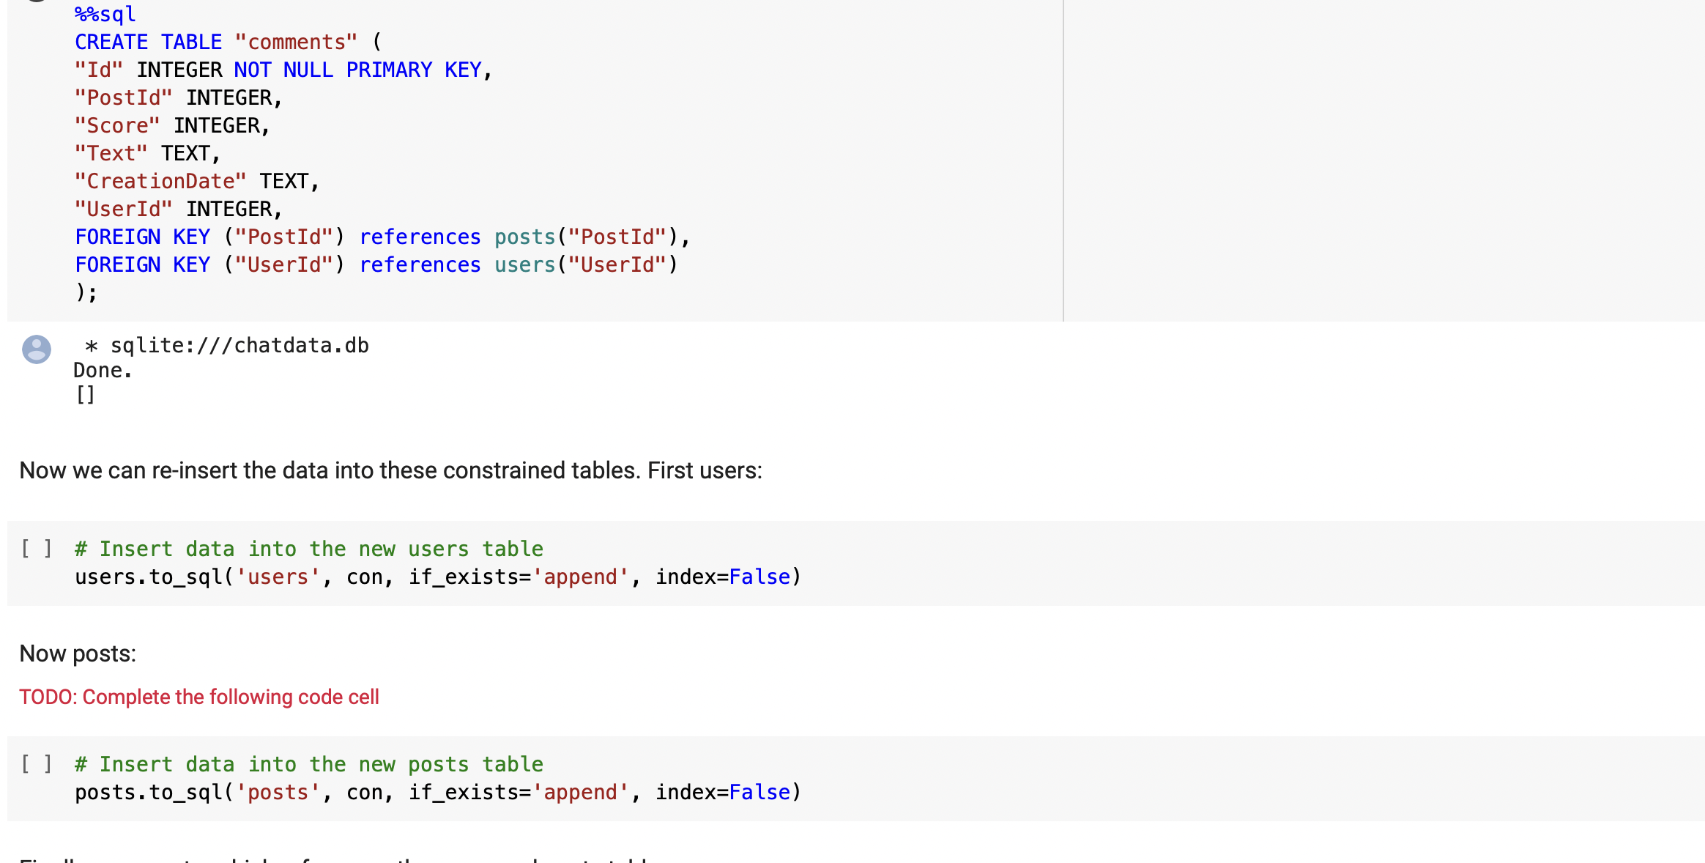Click the "CreationDate" TEXT column line
This screenshot has height=863, width=1705.
(196, 182)
